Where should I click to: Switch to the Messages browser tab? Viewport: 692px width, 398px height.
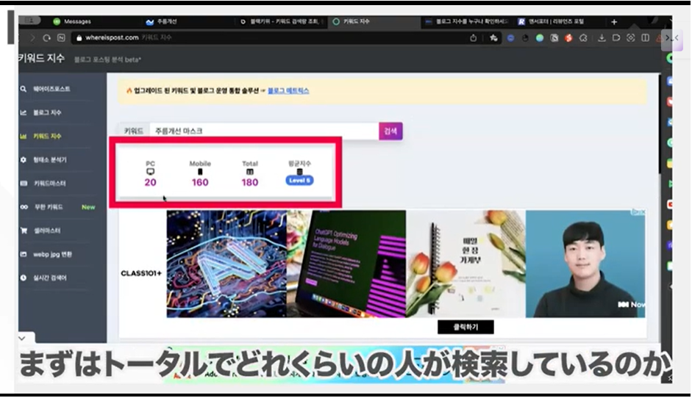click(77, 21)
